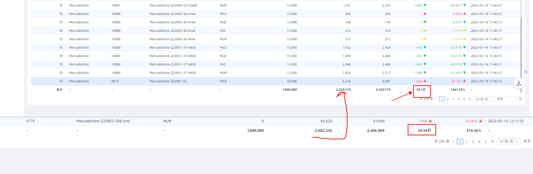This screenshot has width=533, height=174.
Task: Click difference -492 cell
Action: pos(419,48)
